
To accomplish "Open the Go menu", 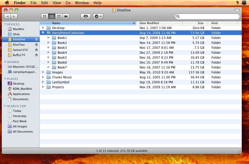I will click(x=68, y=3).
